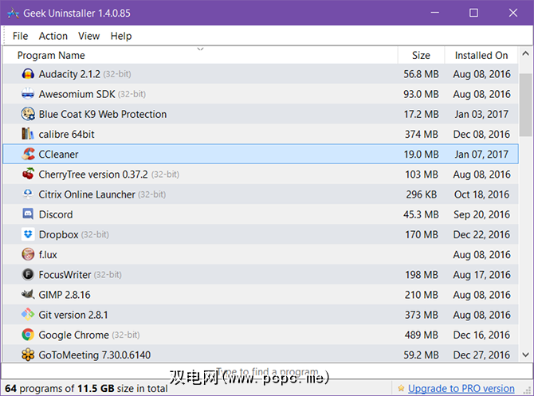Click the Awesomium SDK icon

click(x=28, y=94)
